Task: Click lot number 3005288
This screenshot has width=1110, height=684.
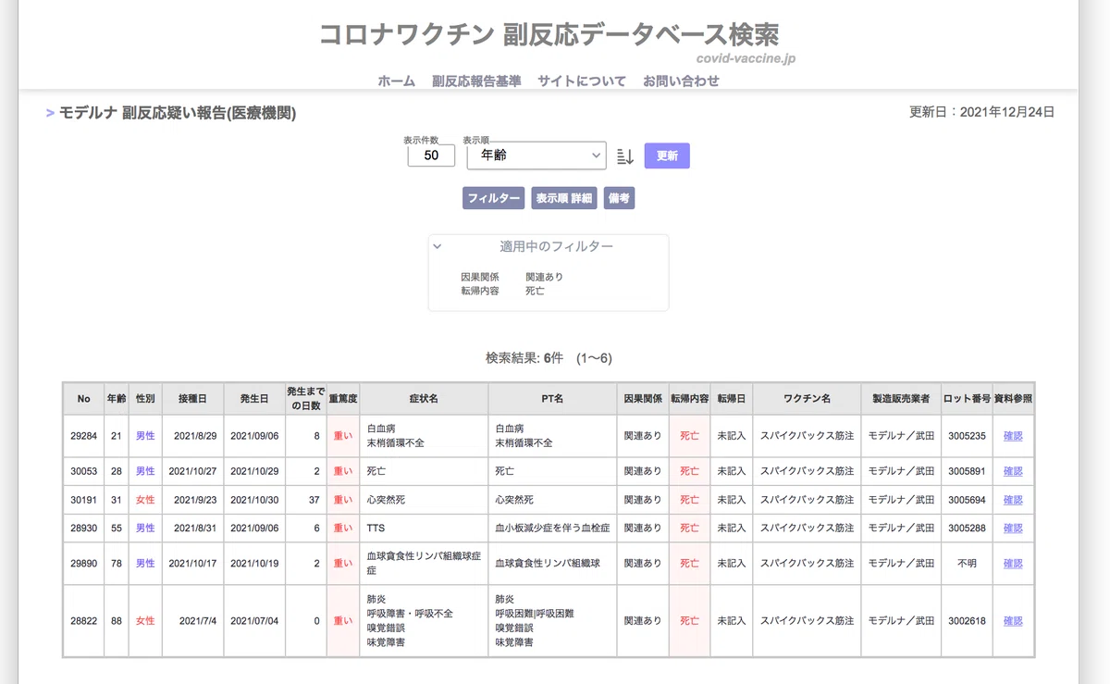Action: pyautogui.click(x=967, y=529)
